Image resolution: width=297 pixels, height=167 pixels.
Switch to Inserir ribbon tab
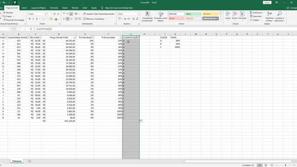click(x=24, y=8)
